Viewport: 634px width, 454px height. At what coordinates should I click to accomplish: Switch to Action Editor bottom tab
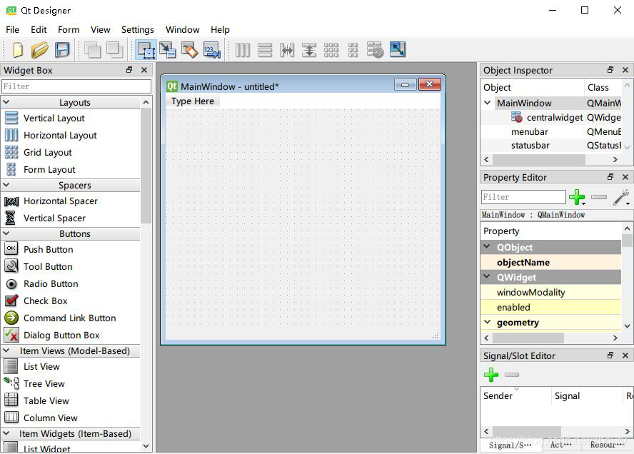tap(560, 445)
